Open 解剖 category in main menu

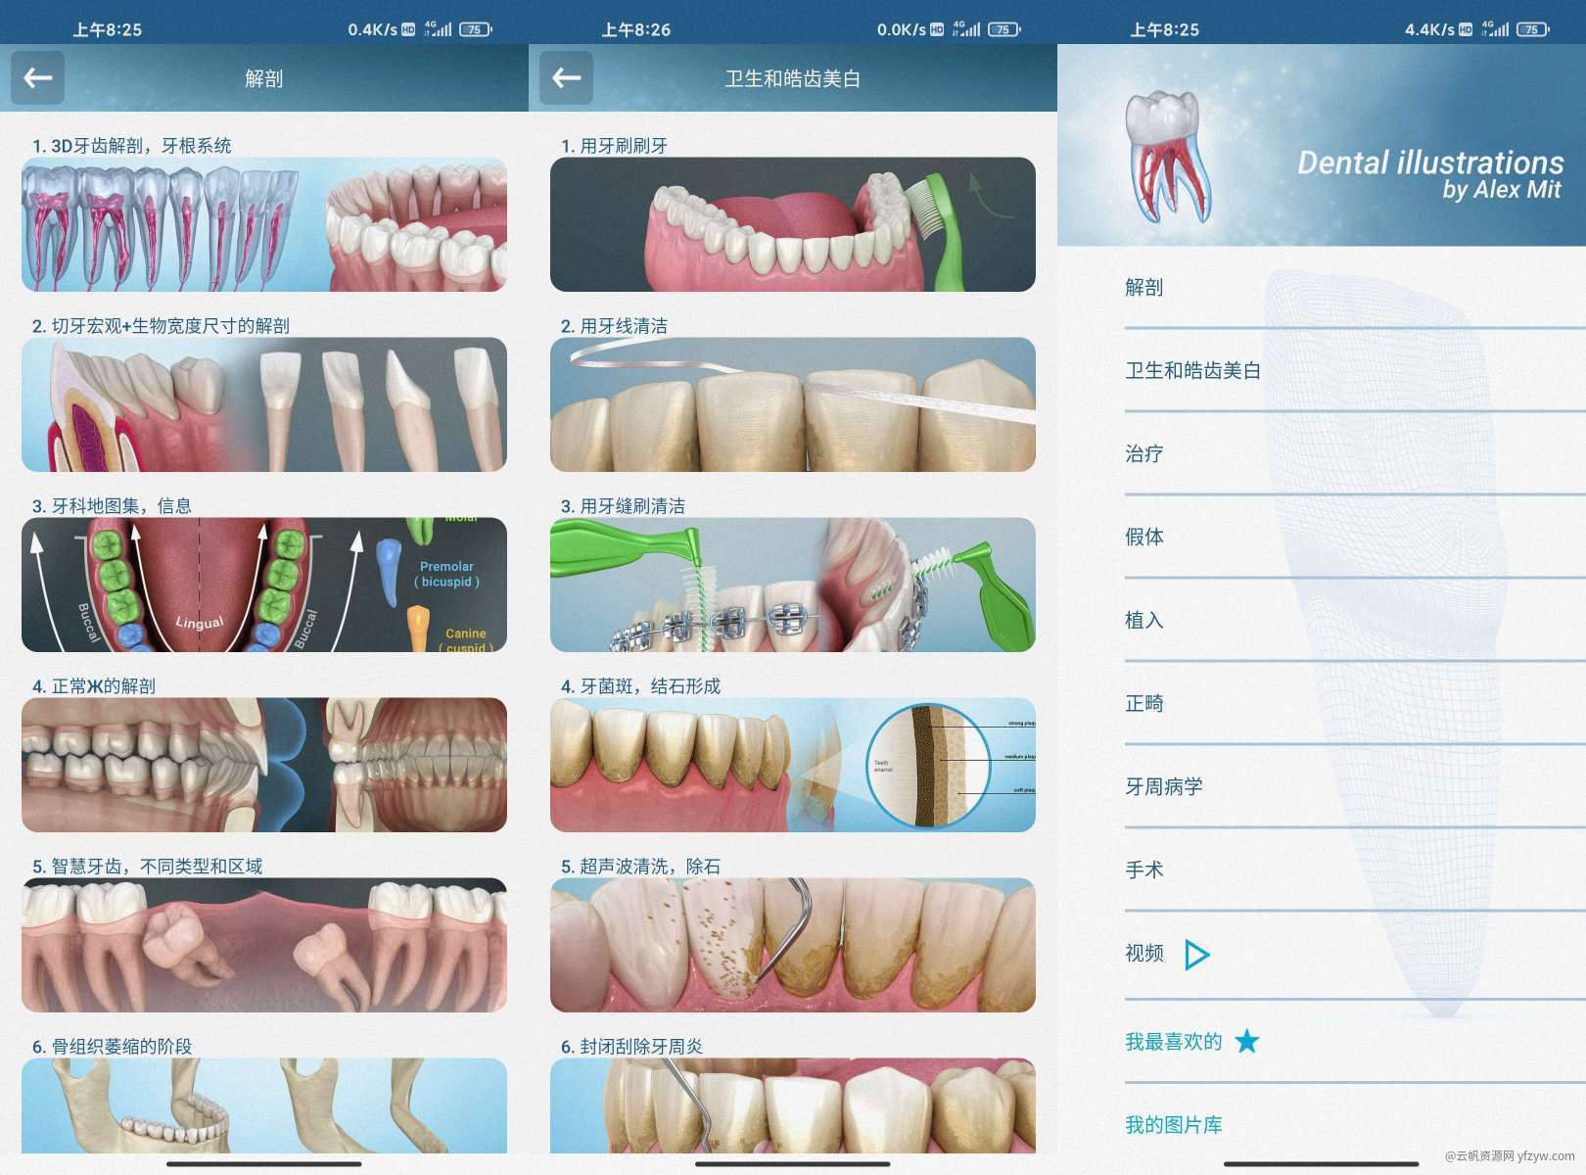[x=1355, y=287]
